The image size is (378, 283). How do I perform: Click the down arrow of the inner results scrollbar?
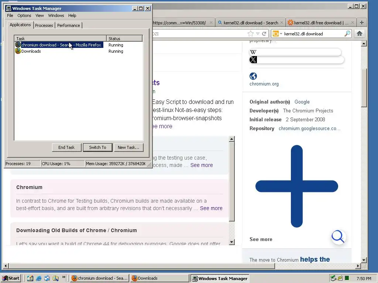232,242
